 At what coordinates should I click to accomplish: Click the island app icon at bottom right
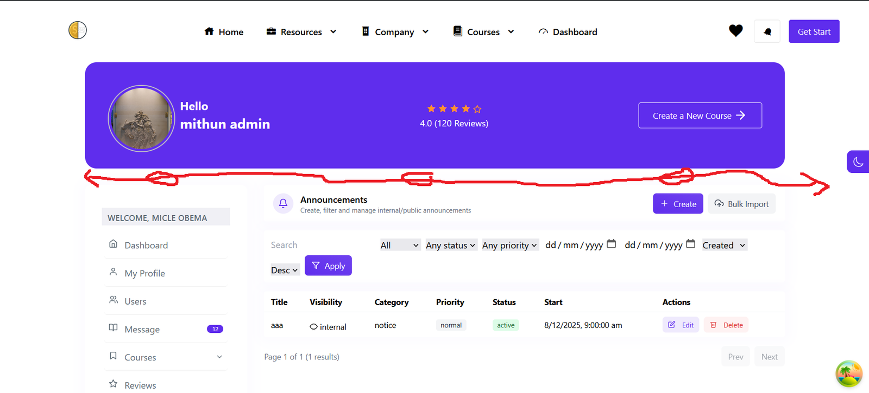849,374
